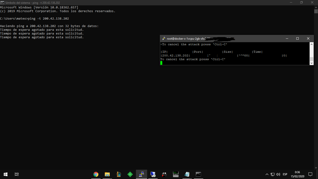Open File Explorer from the taskbar
Viewport: 318px width, 179px height.
(x=107, y=174)
